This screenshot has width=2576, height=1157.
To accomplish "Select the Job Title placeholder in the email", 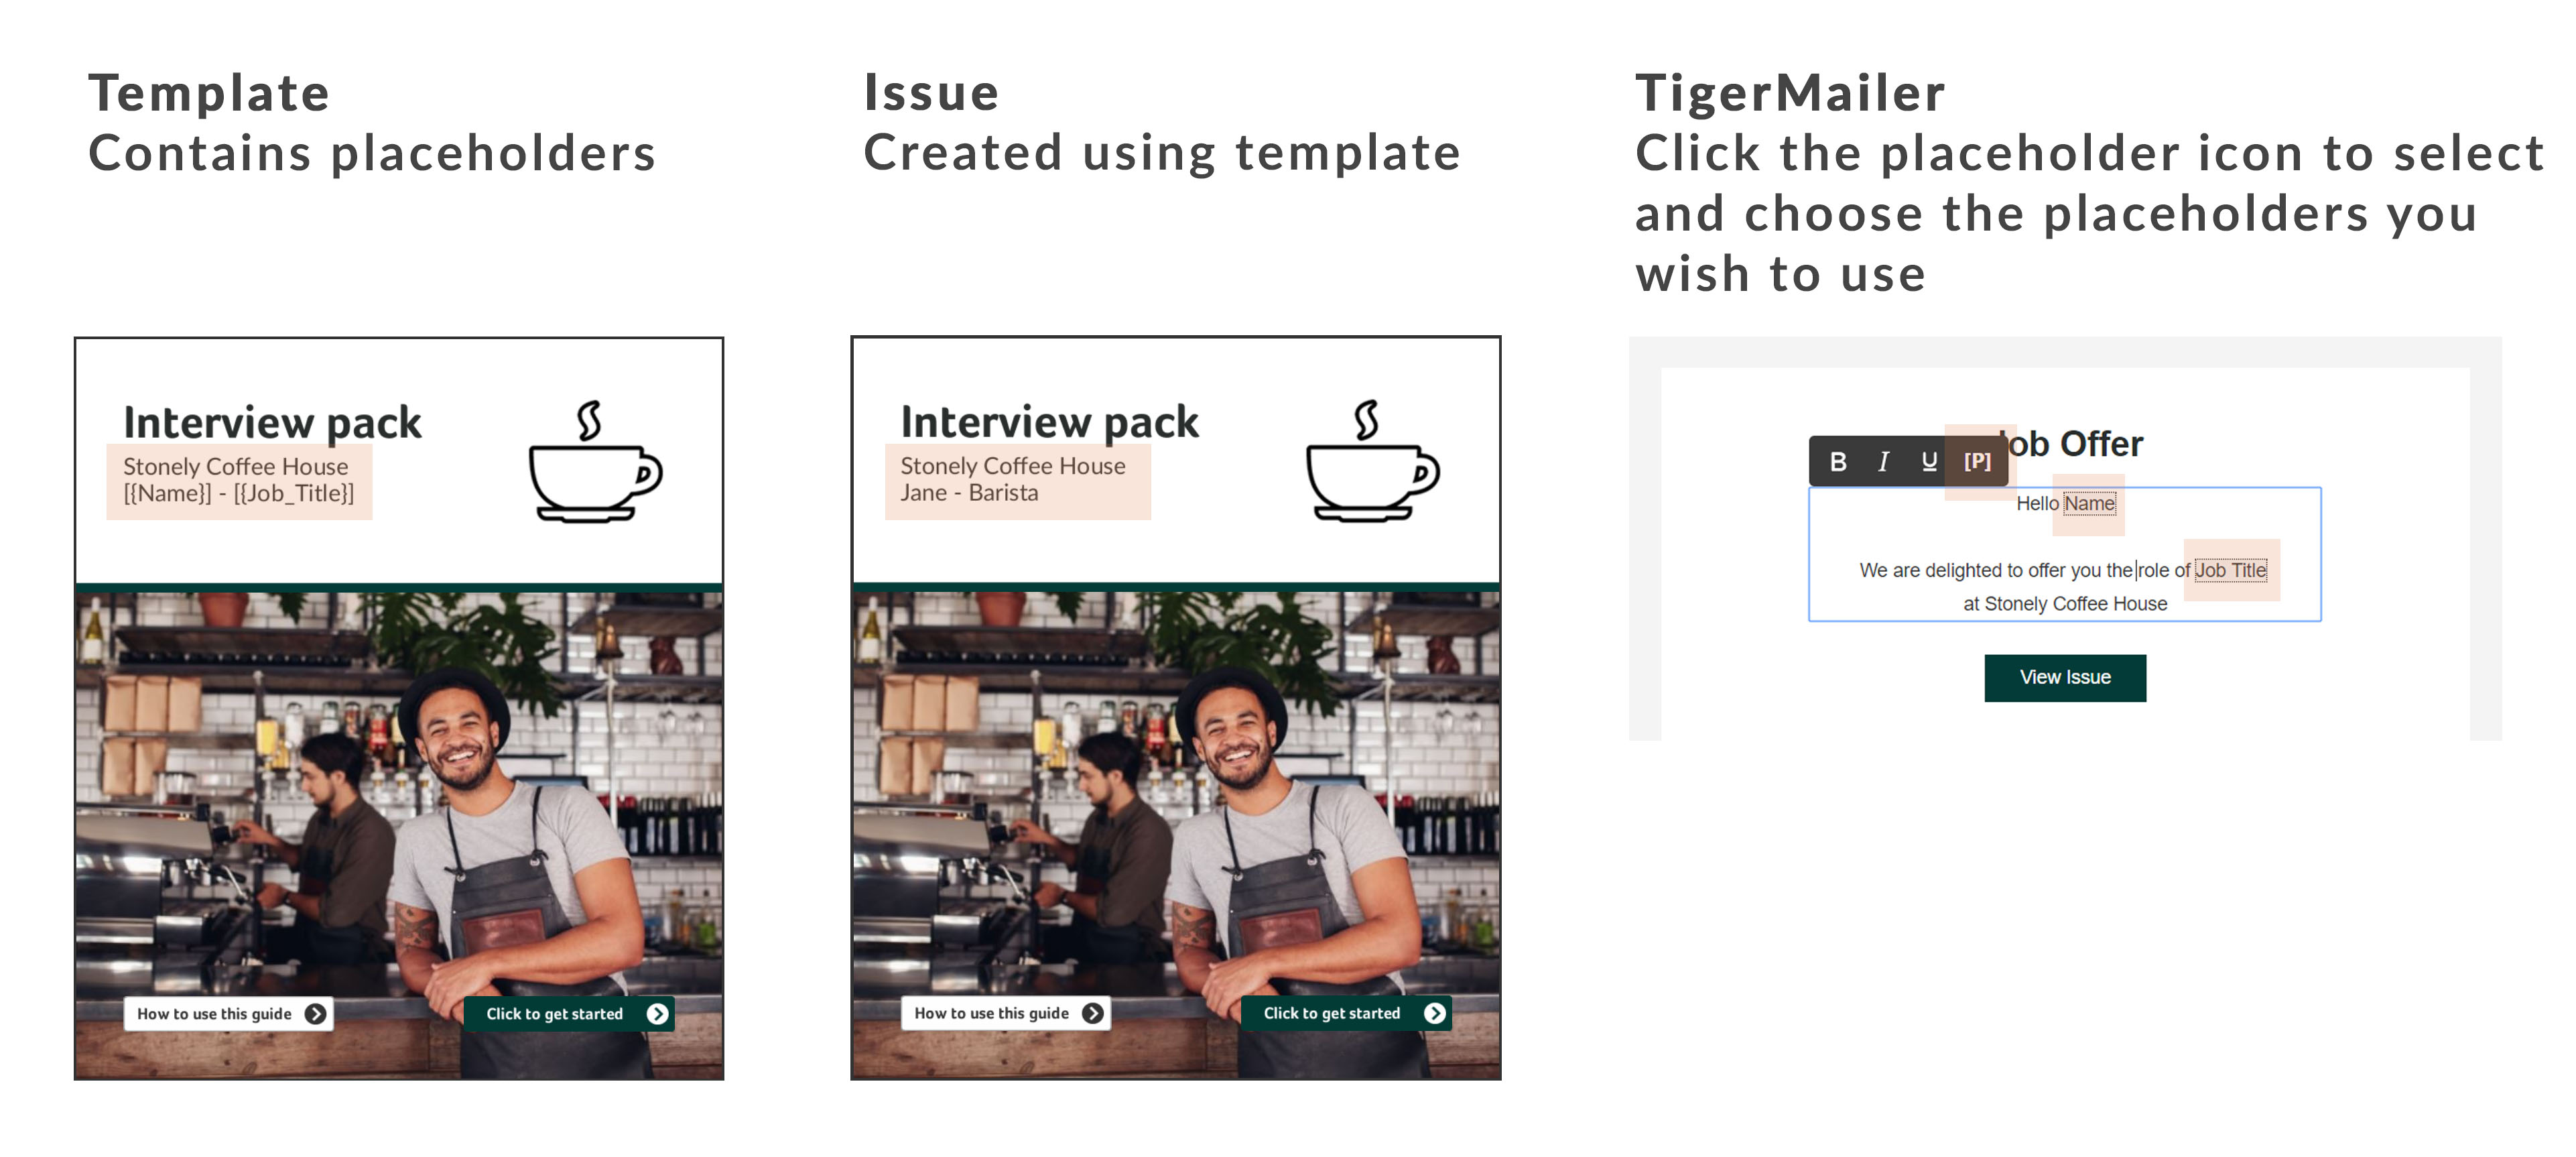I will pyautogui.click(x=2230, y=570).
